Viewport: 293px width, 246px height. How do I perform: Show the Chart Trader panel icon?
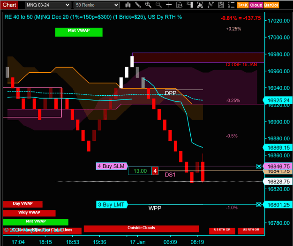190,5
